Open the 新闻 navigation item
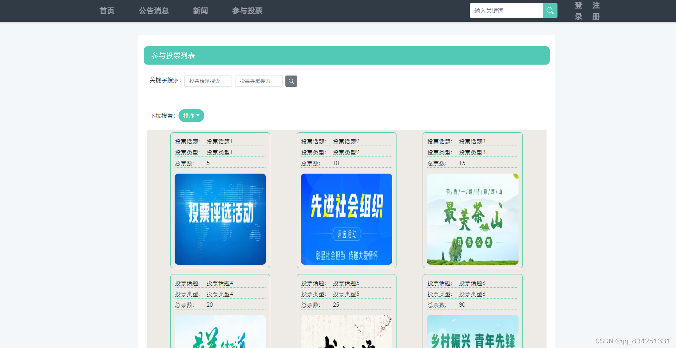 (x=200, y=11)
